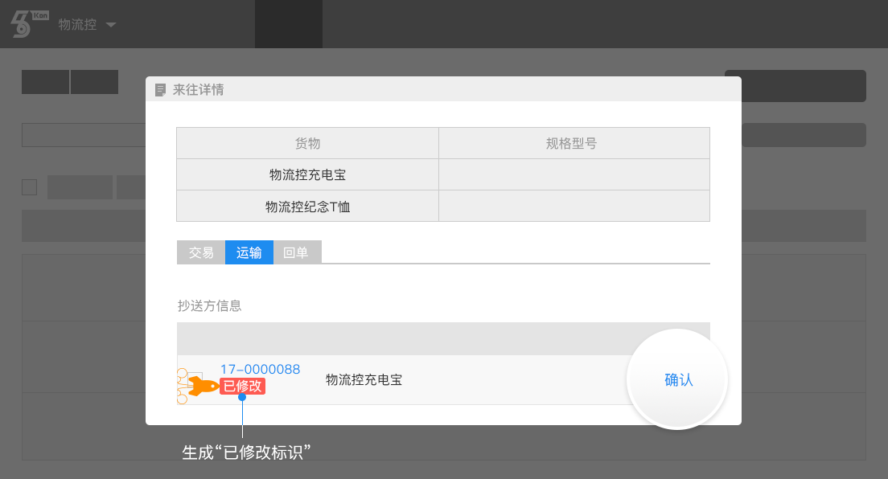Click 物流控充电宝 in the 抄送方 row

[364, 380]
